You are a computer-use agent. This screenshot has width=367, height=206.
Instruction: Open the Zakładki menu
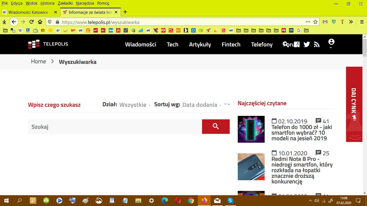[65, 3]
